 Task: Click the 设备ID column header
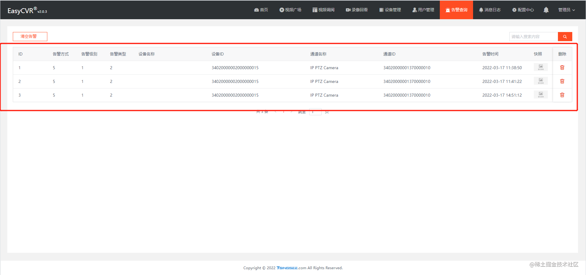tap(218, 54)
